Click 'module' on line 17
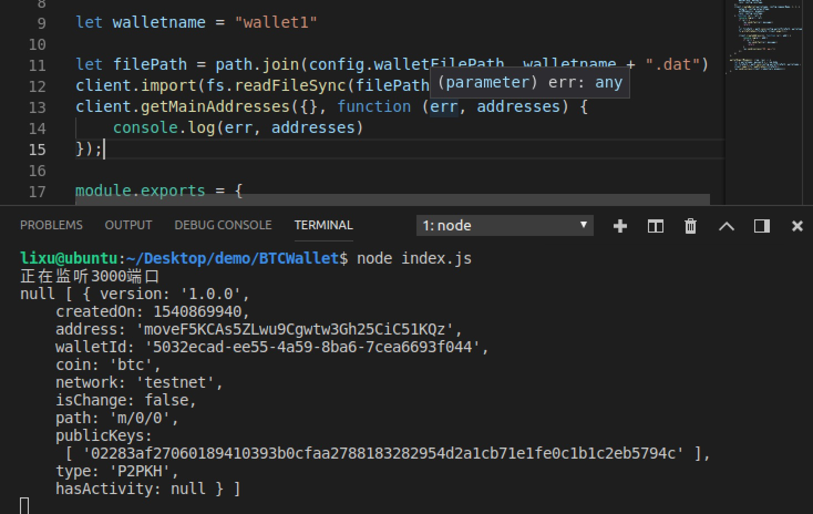Image resolution: width=813 pixels, height=514 pixels. click(x=104, y=191)
